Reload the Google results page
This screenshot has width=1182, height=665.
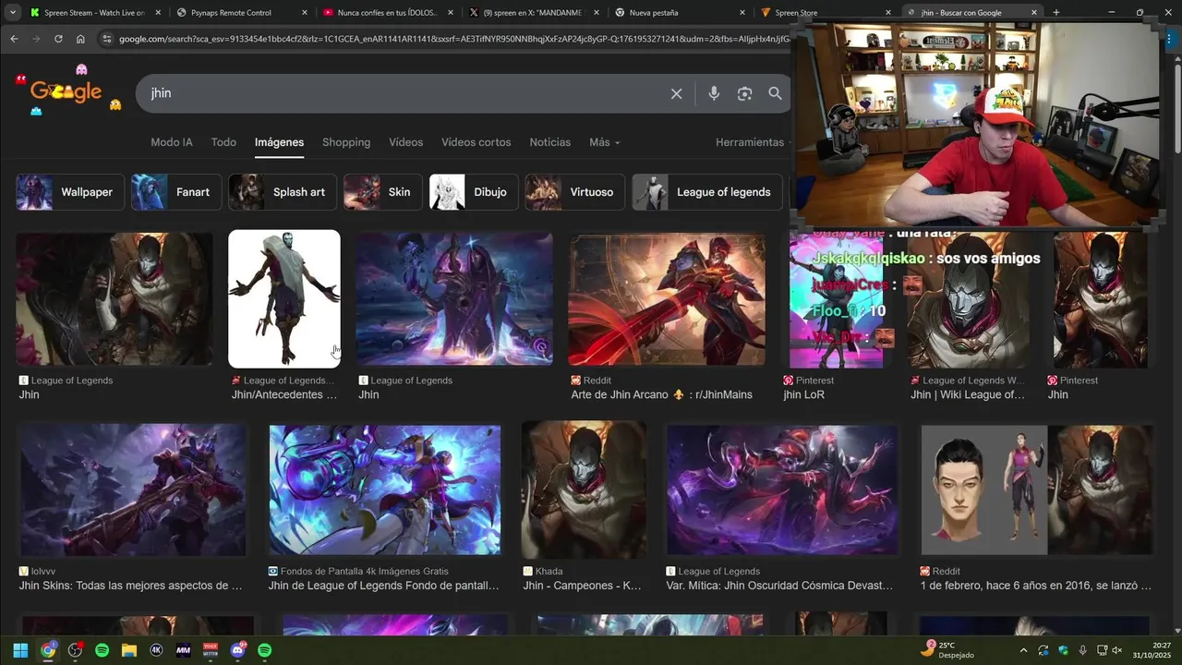point(58,39)
